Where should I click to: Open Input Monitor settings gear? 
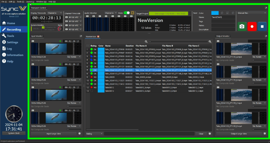coord(79,133)
